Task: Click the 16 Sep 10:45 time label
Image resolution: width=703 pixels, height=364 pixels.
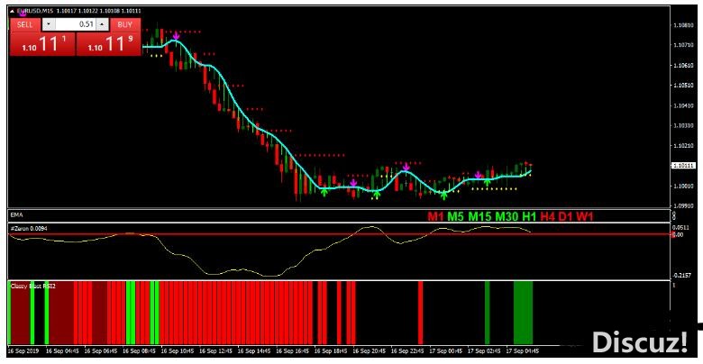Action: 178,350
